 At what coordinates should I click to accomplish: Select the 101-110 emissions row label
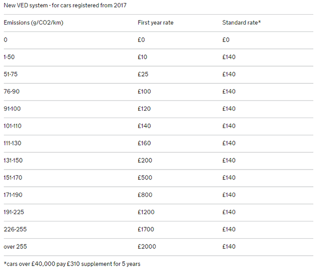point(13,126)
